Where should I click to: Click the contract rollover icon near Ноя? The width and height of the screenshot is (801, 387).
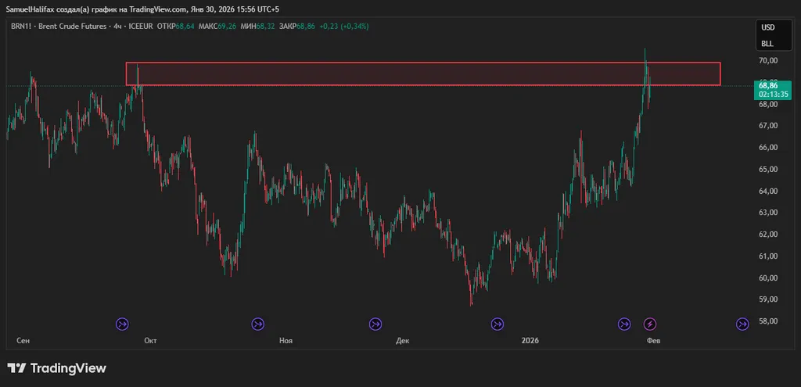(x=257, y=324)
